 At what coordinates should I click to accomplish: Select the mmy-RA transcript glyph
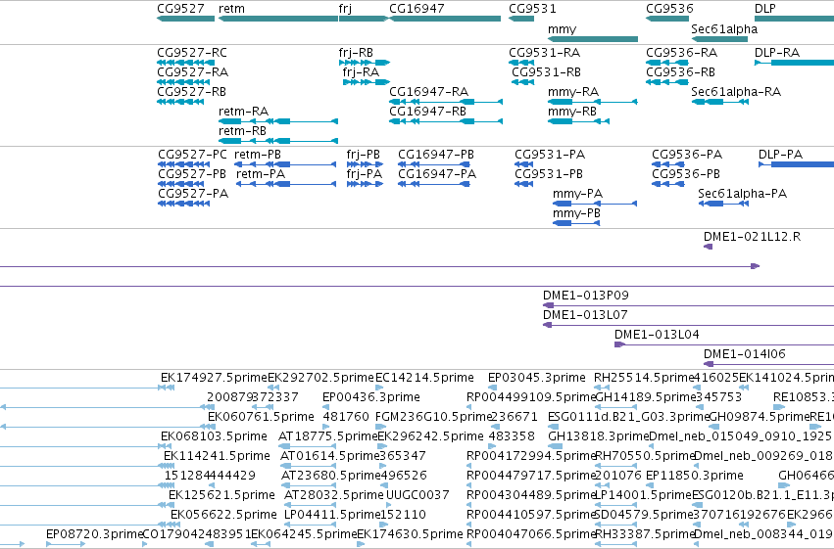[x=593, y=102]
